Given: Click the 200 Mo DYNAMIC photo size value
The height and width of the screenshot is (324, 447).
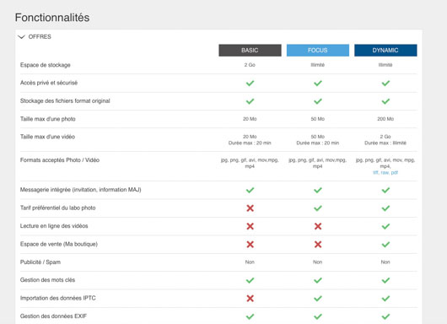Looking at the screenshot, I should (x=385, y=119).
